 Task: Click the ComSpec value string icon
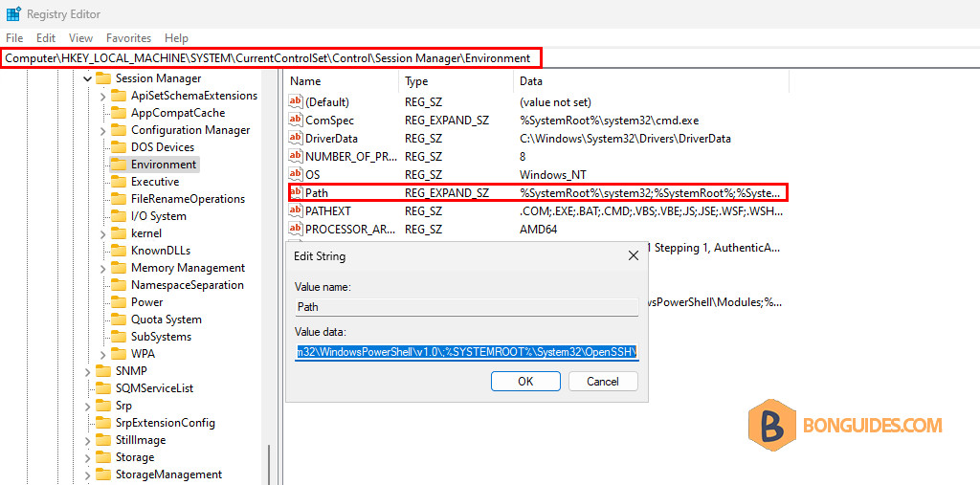tap(296, 120)
